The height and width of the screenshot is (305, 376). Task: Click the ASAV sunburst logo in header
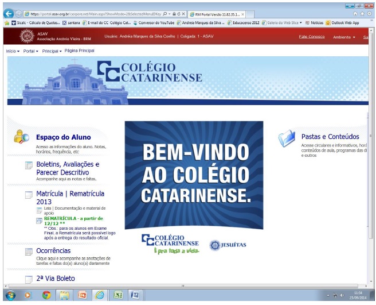pos(26,36)
